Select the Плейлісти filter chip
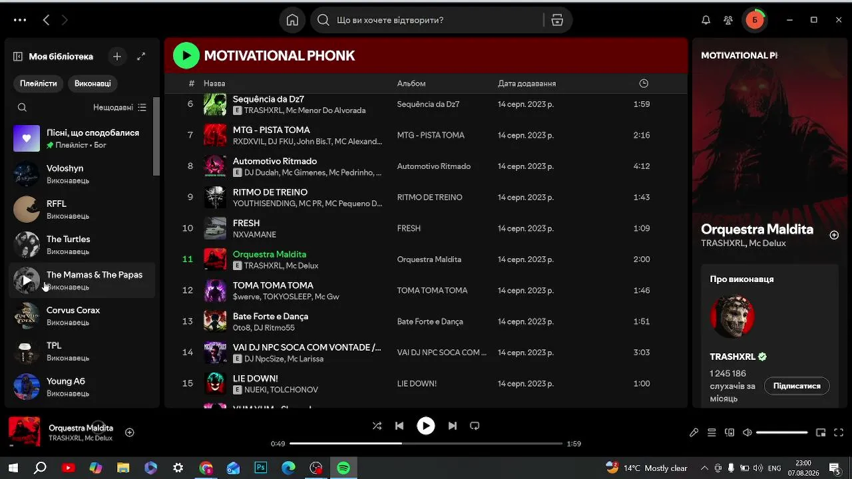Viewport: 852px width, 479px height. [x=39, y=83]
